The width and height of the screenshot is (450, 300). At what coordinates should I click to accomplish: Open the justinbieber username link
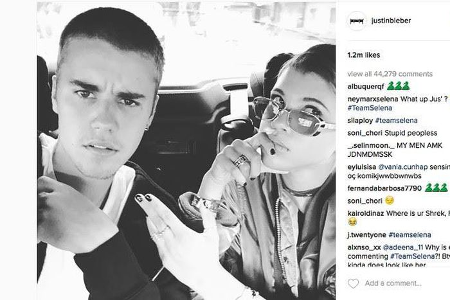pos(391,21)
